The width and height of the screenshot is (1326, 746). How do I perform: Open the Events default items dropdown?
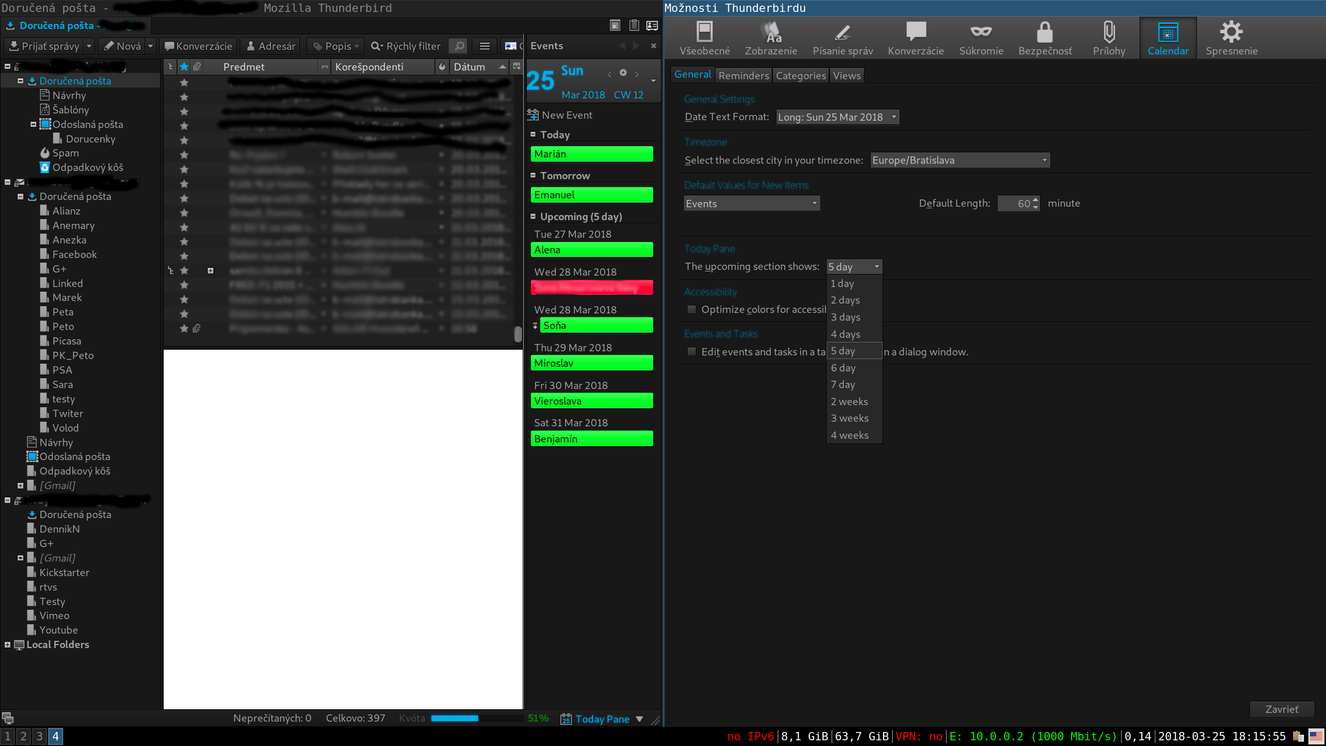point(752,204)
